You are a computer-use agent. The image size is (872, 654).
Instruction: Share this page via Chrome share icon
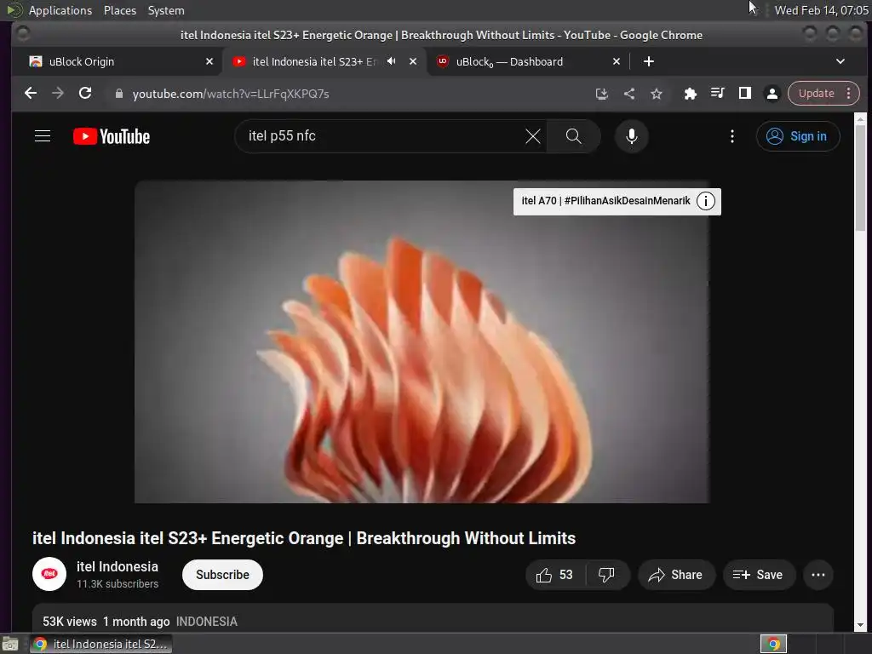tap(629, 94)
